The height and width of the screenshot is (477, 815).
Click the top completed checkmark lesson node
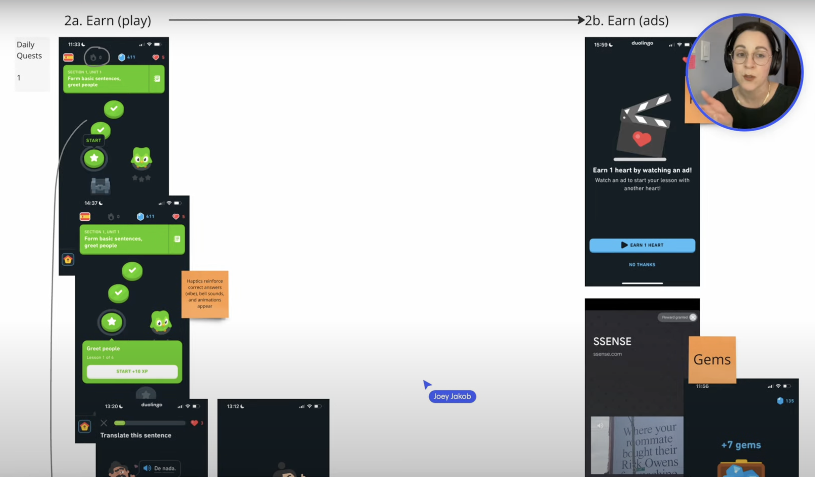point(114,109)
